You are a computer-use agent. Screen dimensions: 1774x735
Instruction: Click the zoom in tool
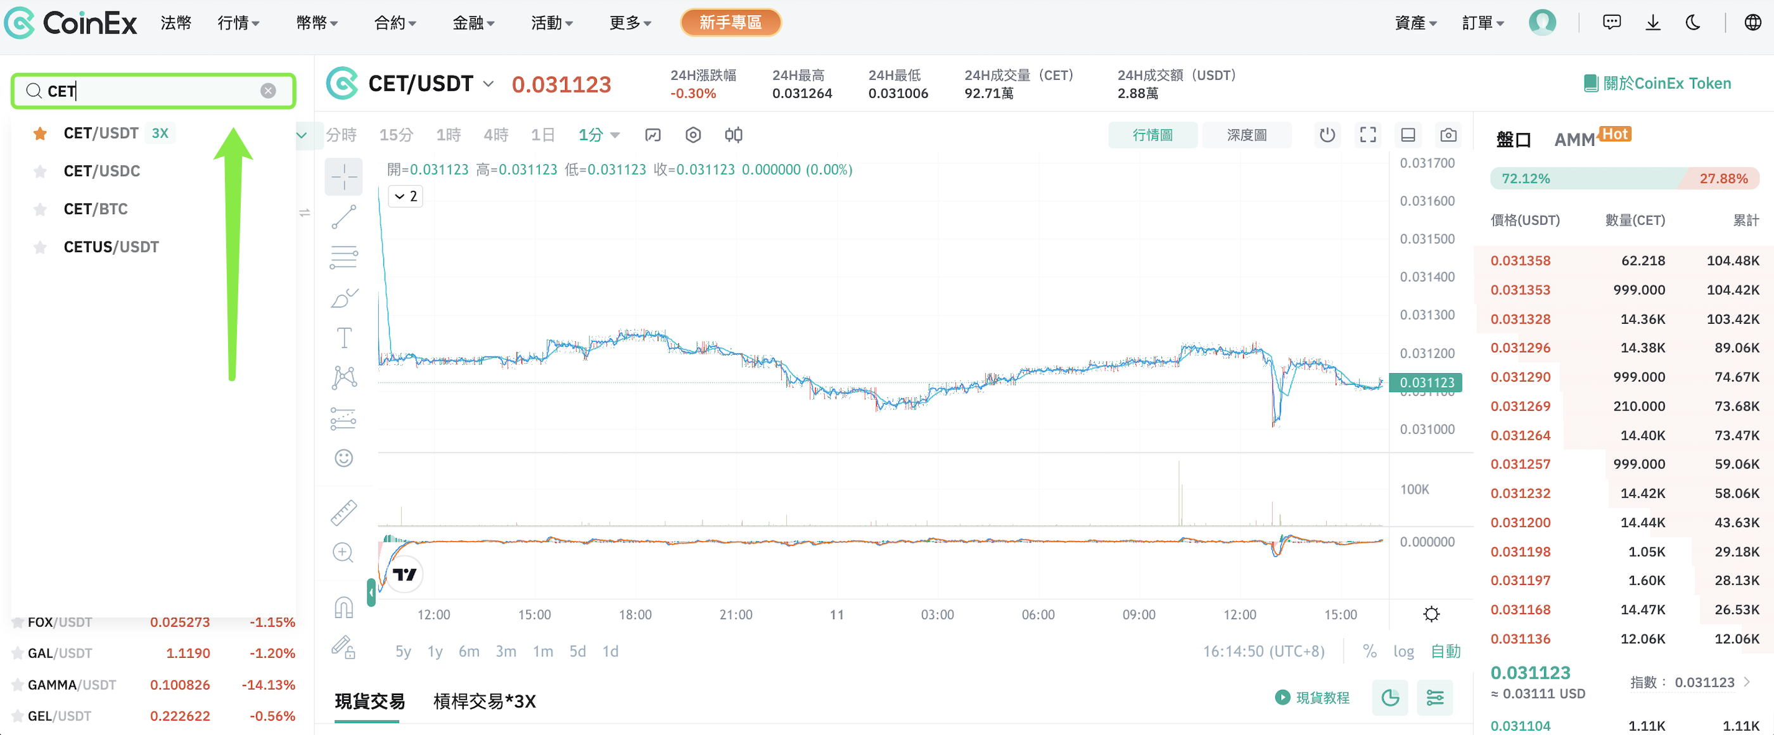pos(343,553)
